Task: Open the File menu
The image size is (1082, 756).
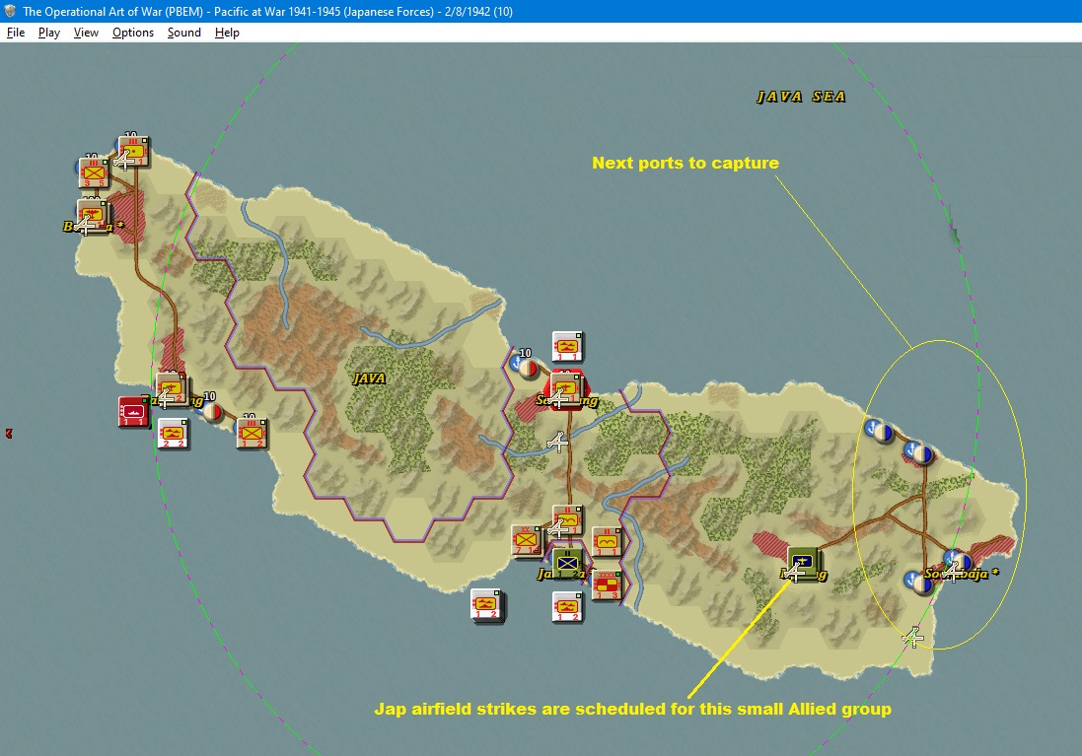Action: [15, 33]
